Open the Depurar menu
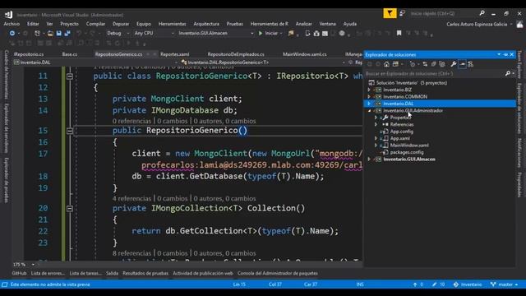 (121, 24)
